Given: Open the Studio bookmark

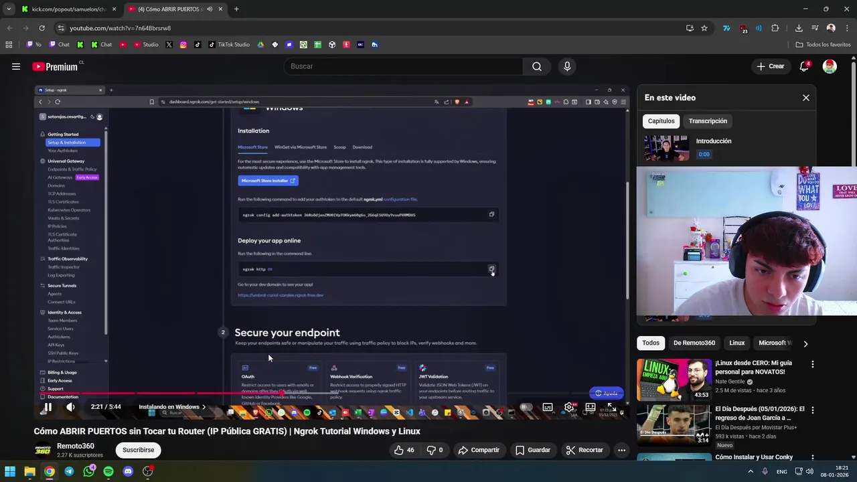Looking at the screenshot, I should coord(146,45).
